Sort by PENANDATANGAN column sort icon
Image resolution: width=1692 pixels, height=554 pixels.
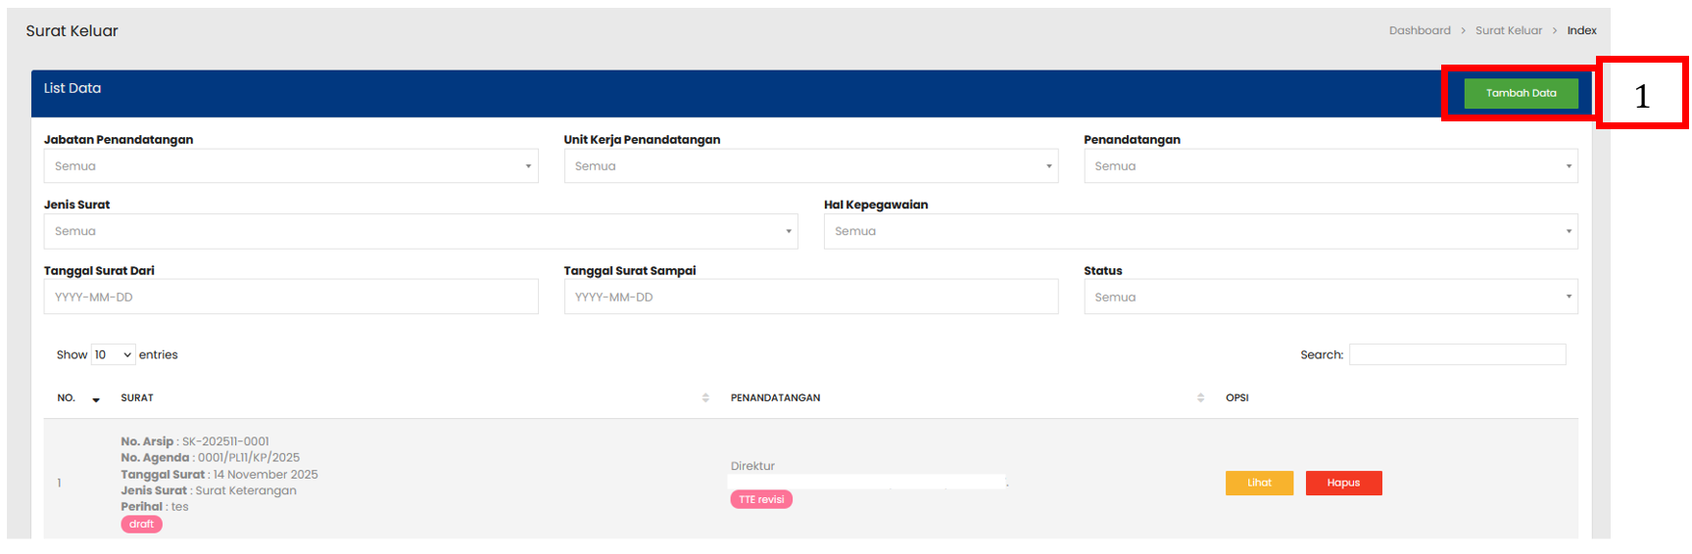tap(1200, 398)
